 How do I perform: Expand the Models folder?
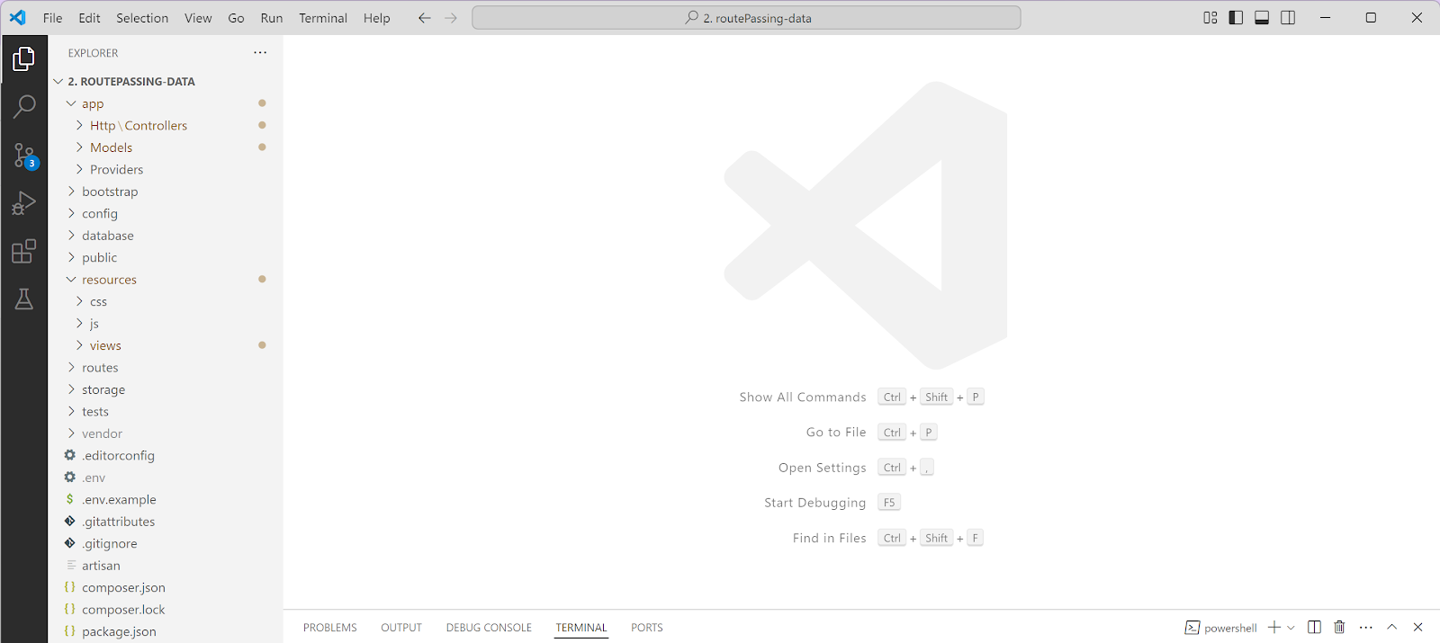pos(166,147)
